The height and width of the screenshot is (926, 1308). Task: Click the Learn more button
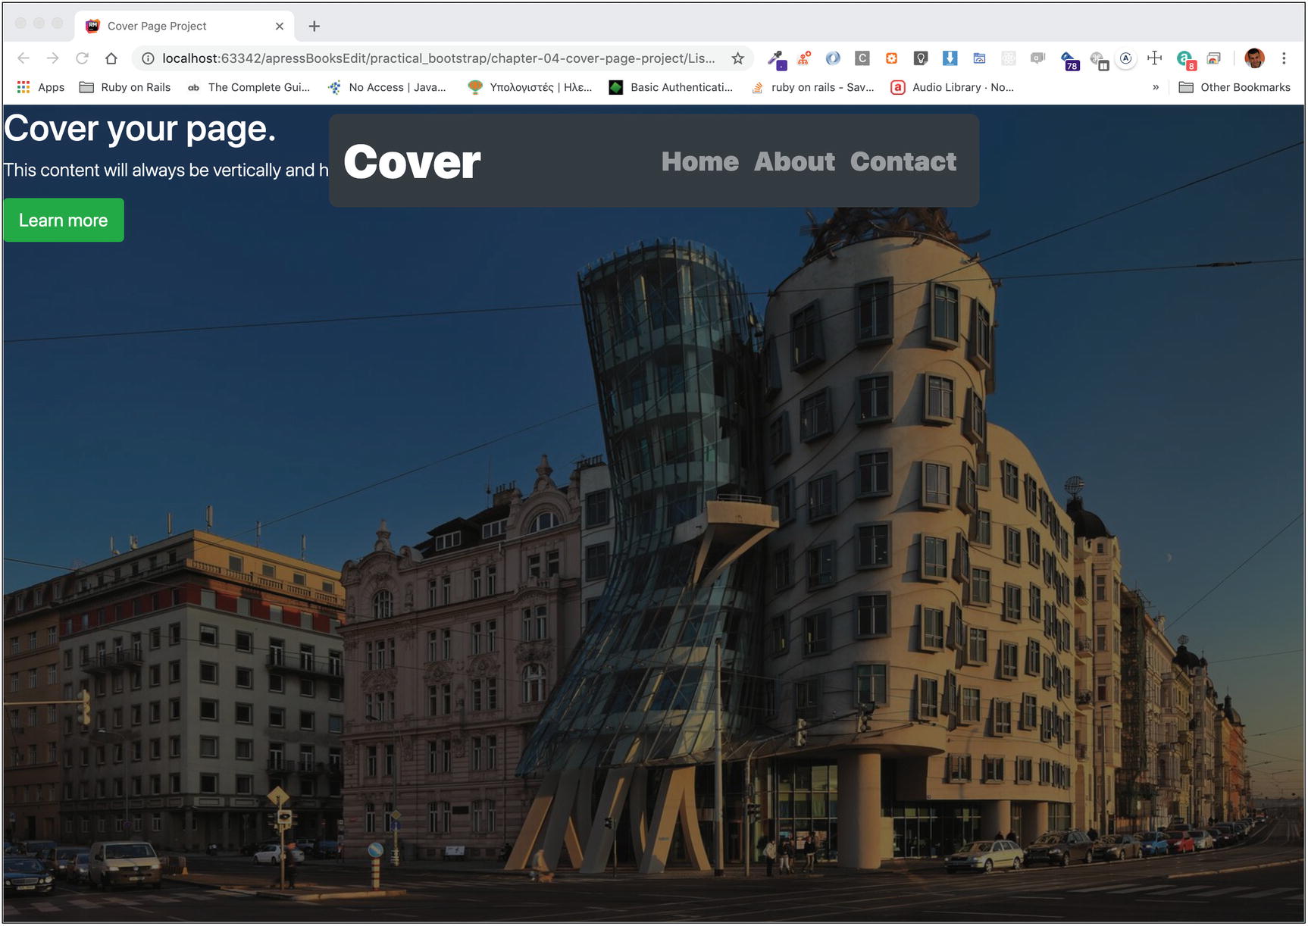point(63,220)
